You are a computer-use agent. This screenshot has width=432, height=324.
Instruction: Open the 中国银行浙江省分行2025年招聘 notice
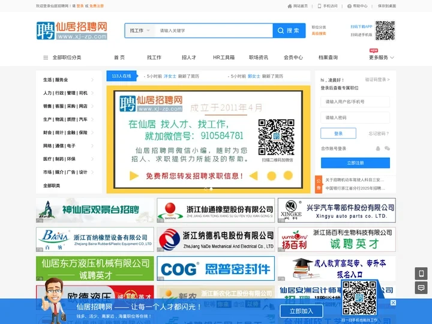point(355,188)
